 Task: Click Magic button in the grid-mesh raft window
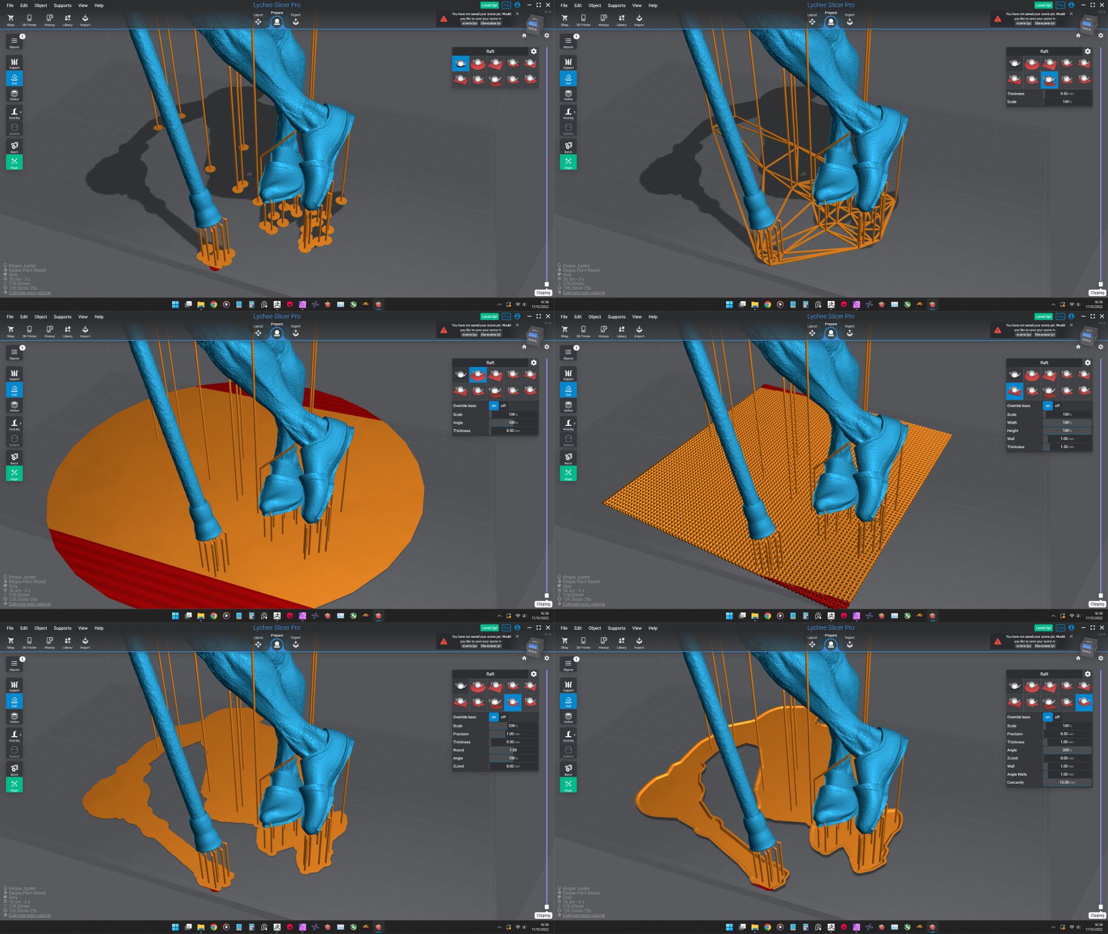568,474
